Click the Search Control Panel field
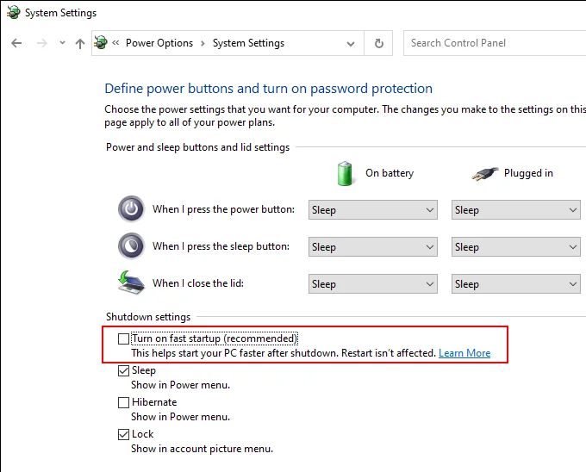The width and height of the screenshot is (586, 472). (495, 43)
